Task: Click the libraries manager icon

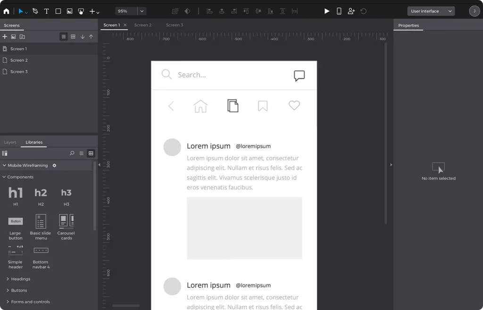Action: [5, 153]
